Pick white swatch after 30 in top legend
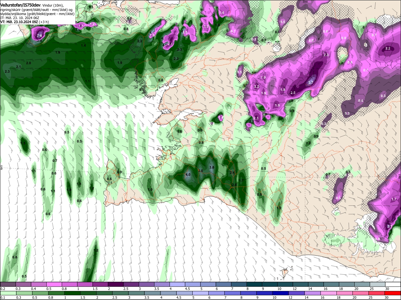The image size is (401, 300). (393, 284)
